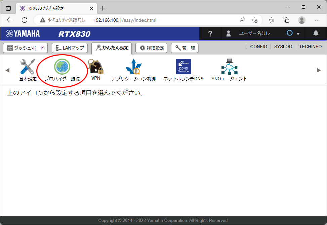
Task: Open the browser profile avatar
Action: point(301,20)
